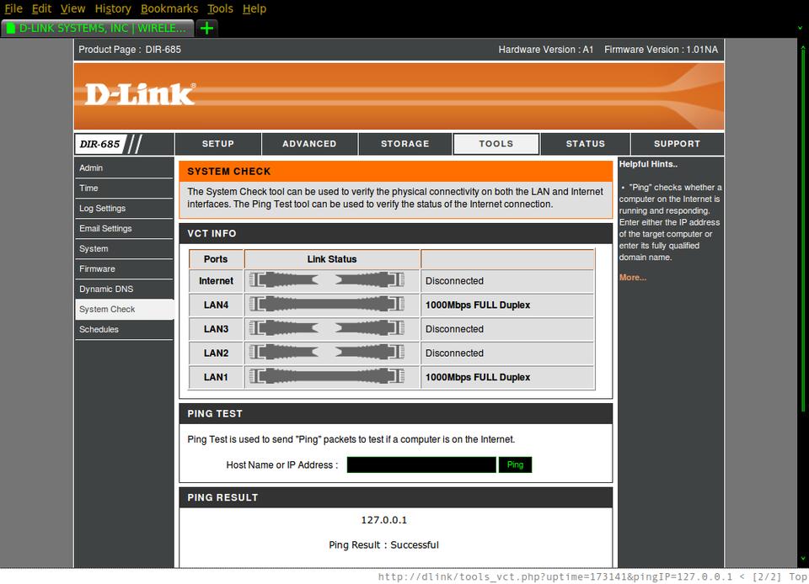Switch to the STATUS tab
This screenshot has height=584, width=809.
[x=585, y=144]
